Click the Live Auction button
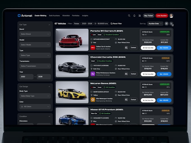 [x=162, y=16]
